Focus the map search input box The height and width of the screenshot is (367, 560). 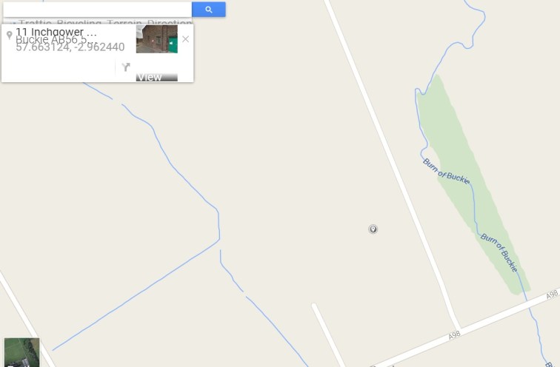[97, 10]
